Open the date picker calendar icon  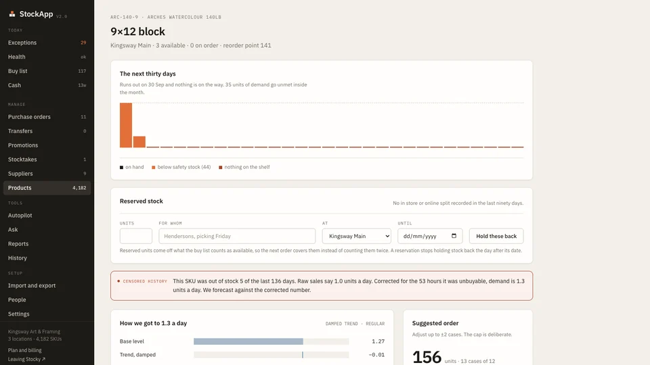click(454, 236)
